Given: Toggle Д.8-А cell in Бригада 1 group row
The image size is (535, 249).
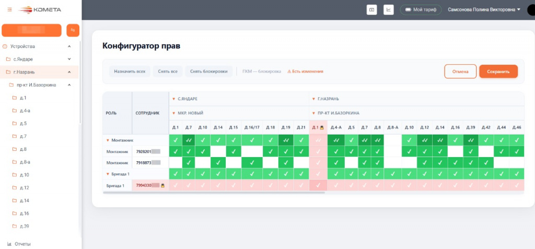Looking at the screenshot, I should [x=392, y=174].
